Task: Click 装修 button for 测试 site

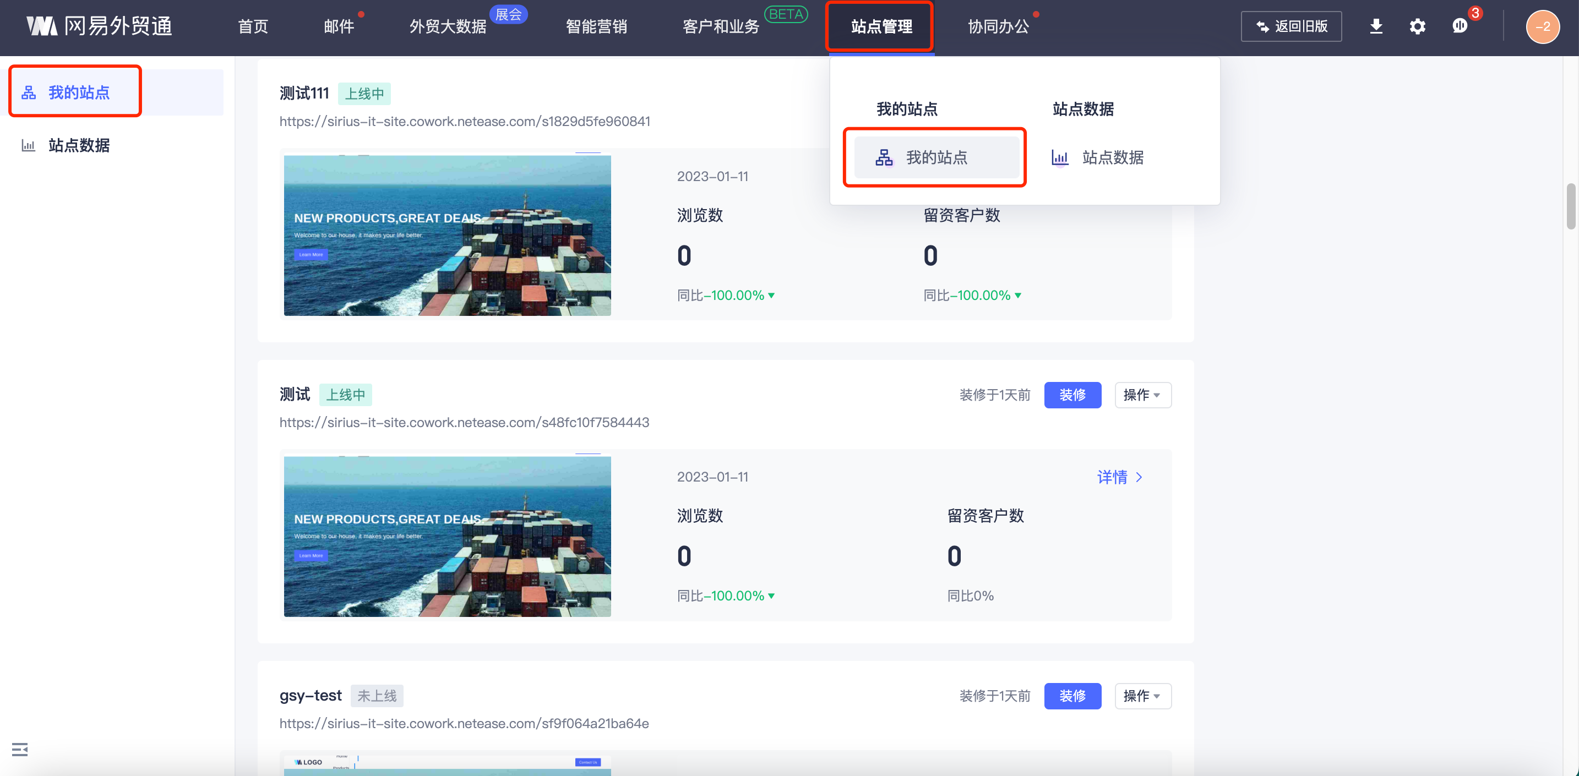Action: [x=1072, y=395]
